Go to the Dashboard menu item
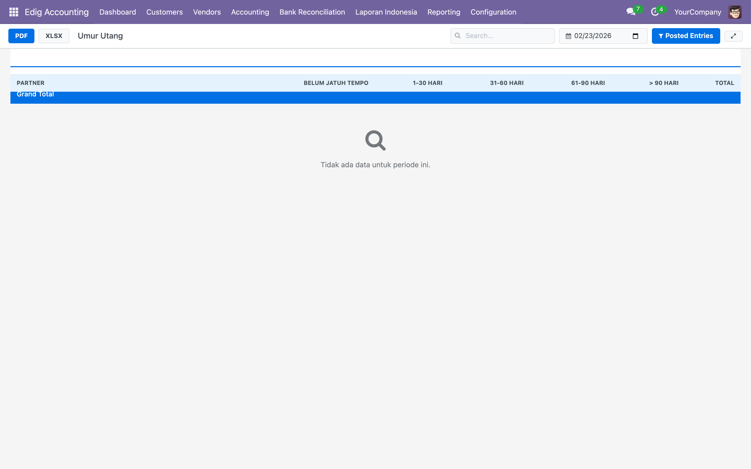This screenshot has width=751, height=469. click(118, 12)
